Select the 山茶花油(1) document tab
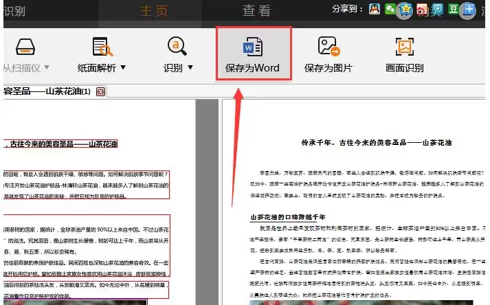 tap(47, 91)
